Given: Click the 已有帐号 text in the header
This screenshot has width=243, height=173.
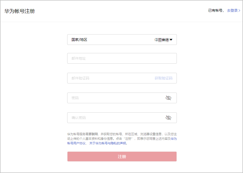Looking at the screenshot, I should (x=216, y=11).
